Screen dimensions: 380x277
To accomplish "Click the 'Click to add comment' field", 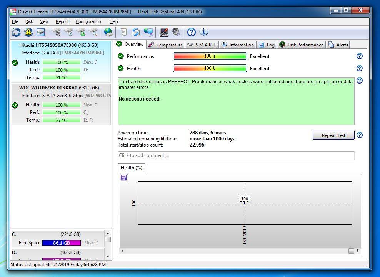I will [x=236, y=155].
